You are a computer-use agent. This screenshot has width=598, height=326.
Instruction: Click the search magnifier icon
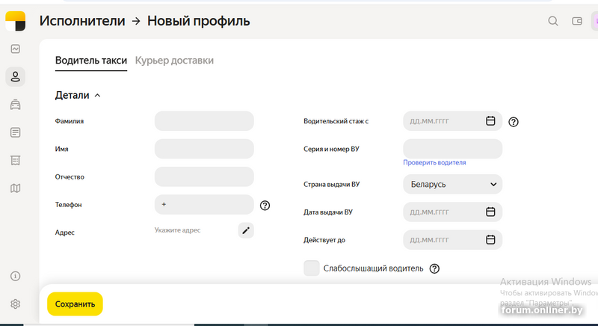pos(553,21)
